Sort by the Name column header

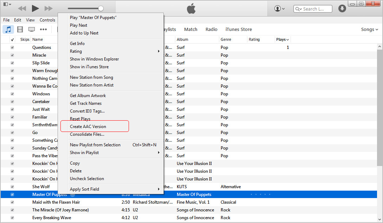[x=37, y=39]
